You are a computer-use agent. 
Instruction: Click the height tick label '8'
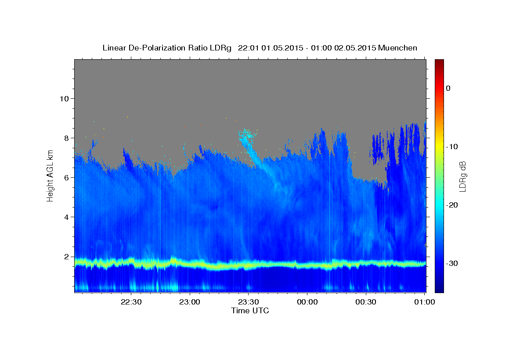pyautogui.click(x=67, y=138)
